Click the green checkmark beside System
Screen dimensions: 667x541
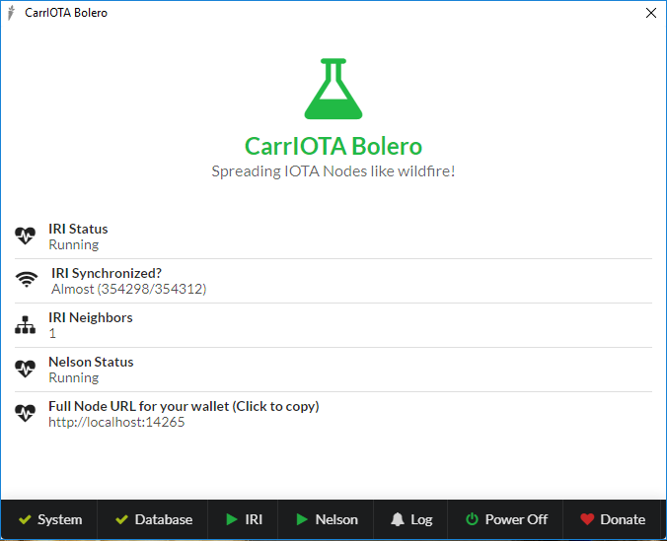point(25,519)
